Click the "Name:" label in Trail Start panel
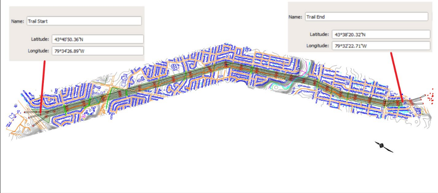The image size is (438, 193). [18, 21]
